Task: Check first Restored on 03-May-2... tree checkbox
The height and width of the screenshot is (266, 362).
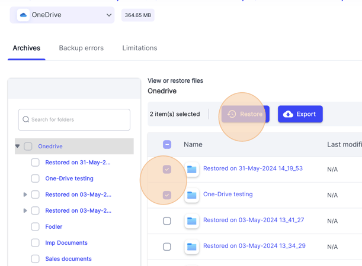Action: (35, 194)
